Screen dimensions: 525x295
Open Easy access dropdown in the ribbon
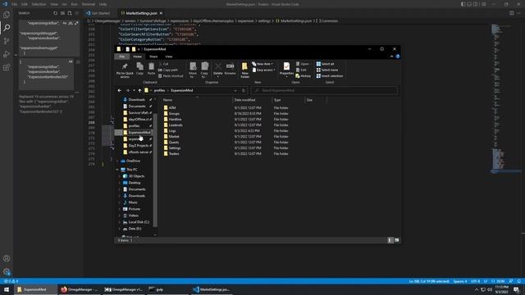pos(264,70)
